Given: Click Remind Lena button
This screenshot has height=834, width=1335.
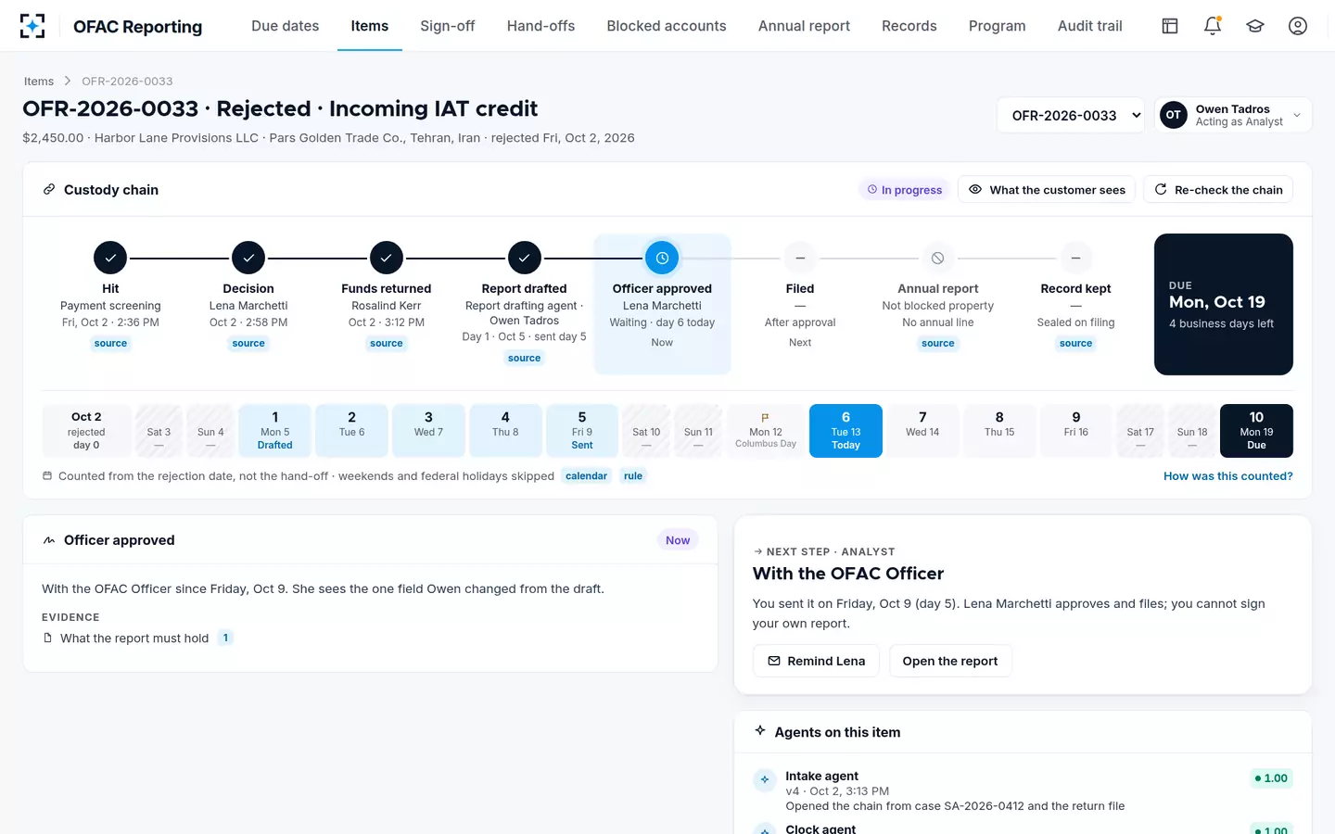Looking at the screenshot, I should [x=816, y=661].
